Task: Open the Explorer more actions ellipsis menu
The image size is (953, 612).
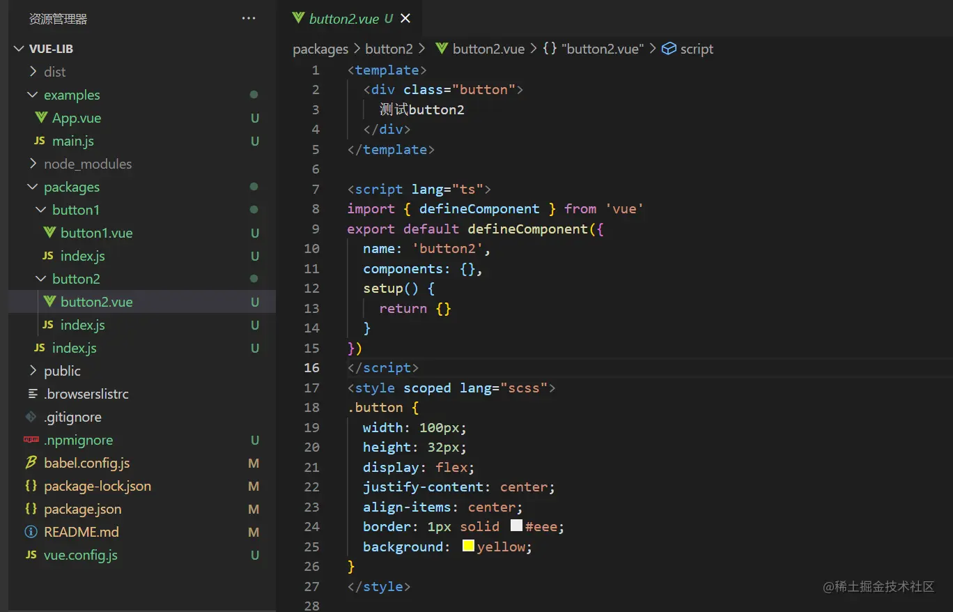Action: tap(249, 19)
